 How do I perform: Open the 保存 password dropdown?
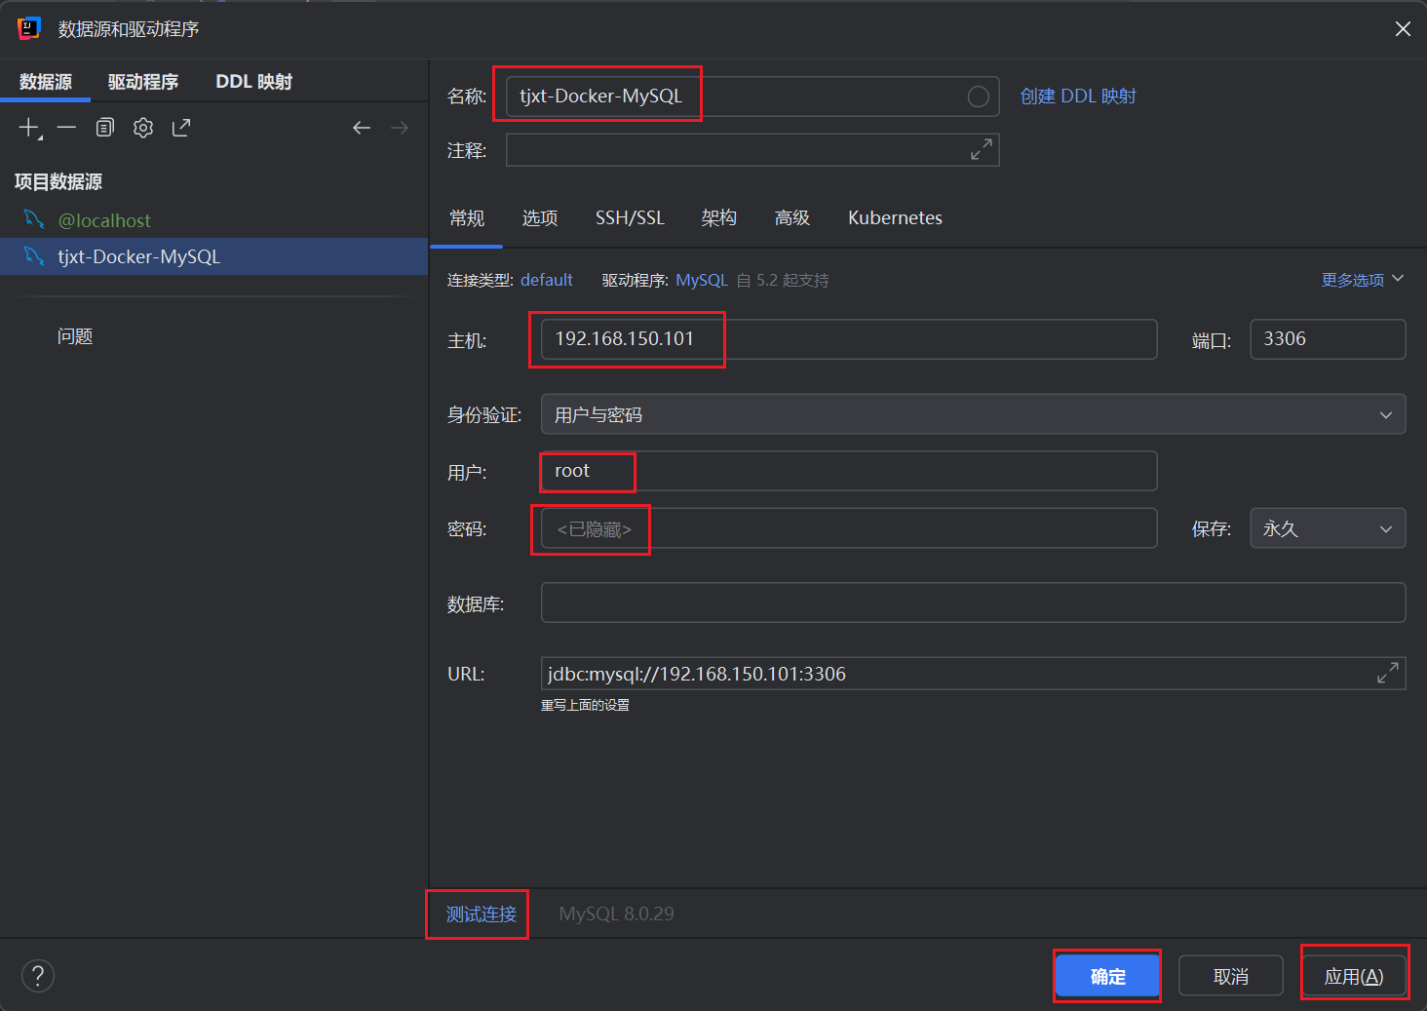pyautogui.click(x=1328, y=528)
